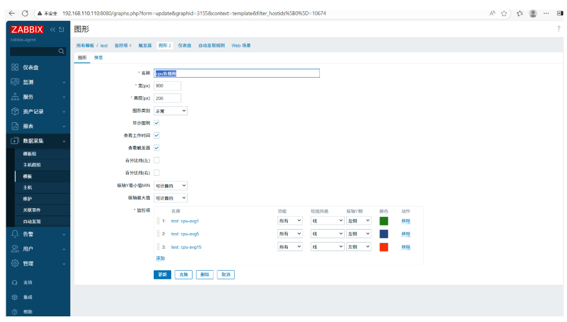This screenshot has height=322, width=567.
Task: Collapse the sidebar with double chevron icon
Action: (x=53, y=30)
